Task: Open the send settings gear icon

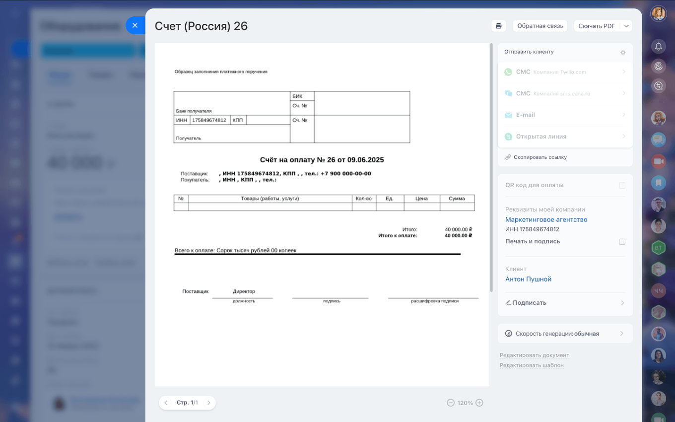Action: coord(623,52)
